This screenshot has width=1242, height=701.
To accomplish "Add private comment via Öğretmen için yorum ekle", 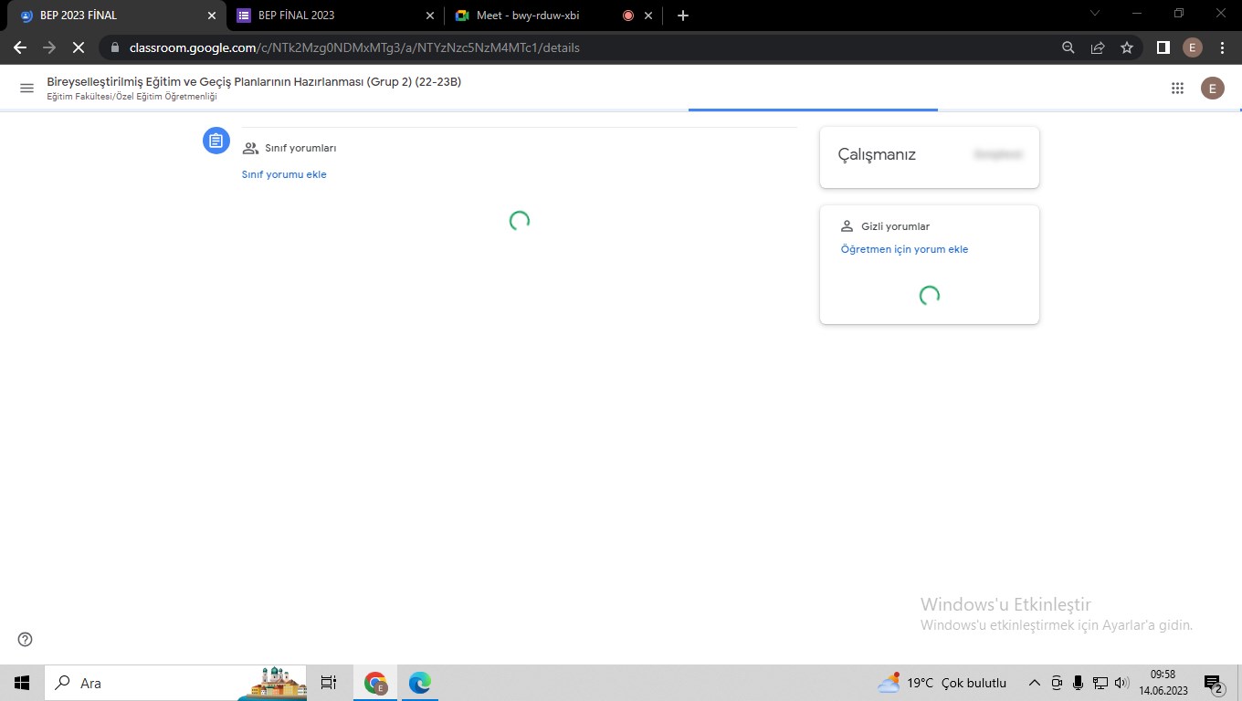I will pos(904,249).
